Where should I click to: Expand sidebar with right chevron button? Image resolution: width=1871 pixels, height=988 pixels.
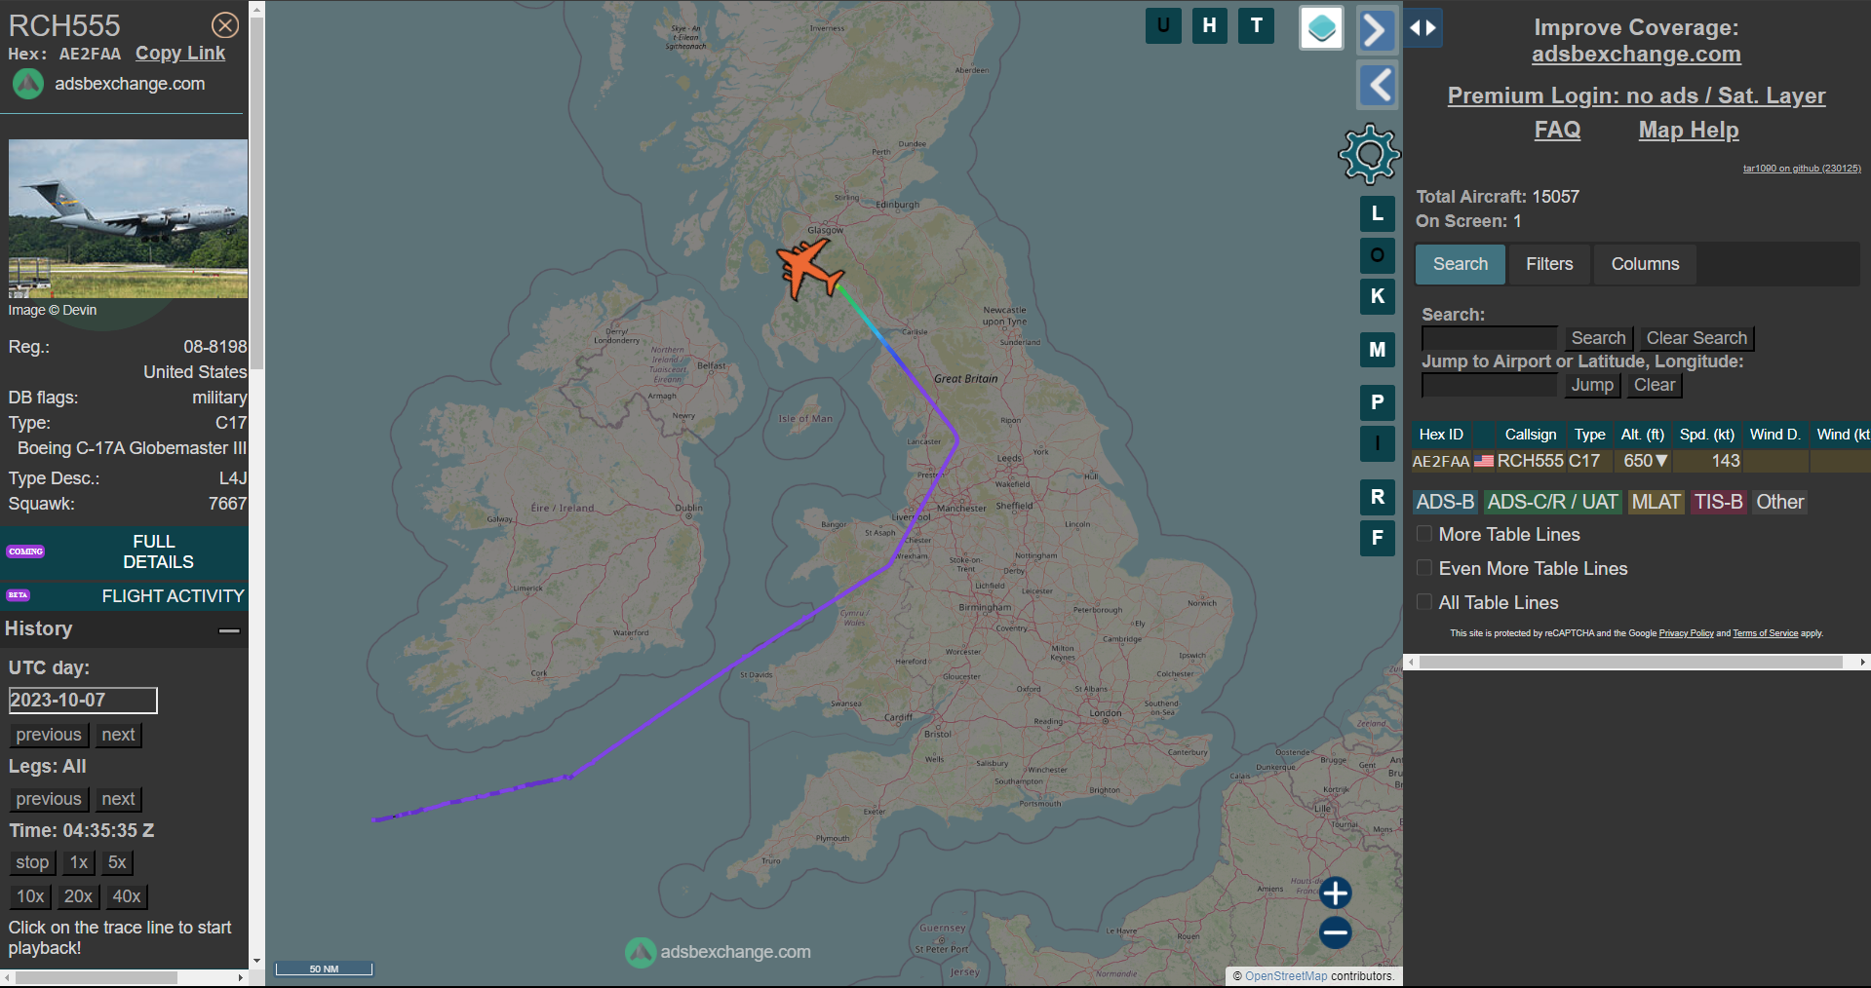click(1376, 30)
